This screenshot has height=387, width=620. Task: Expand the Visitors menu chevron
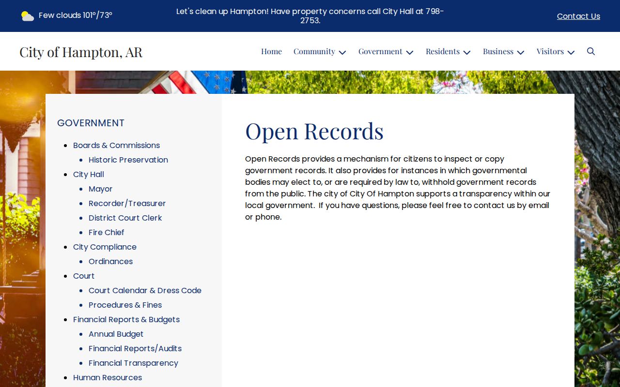571,52
